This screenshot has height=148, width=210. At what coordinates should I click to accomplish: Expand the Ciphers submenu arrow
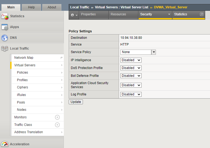point(62,87)
